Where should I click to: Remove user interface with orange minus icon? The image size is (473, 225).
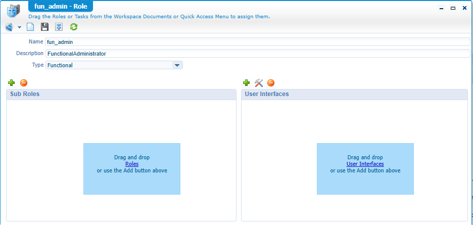[x=271, y=82]
